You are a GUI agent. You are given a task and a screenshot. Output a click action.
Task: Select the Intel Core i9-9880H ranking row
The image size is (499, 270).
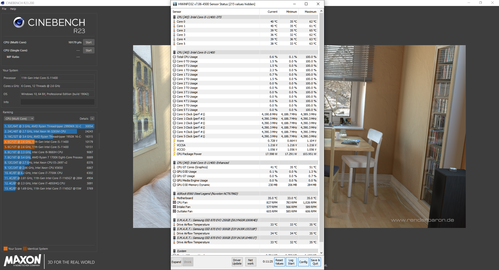pos(49,152)
